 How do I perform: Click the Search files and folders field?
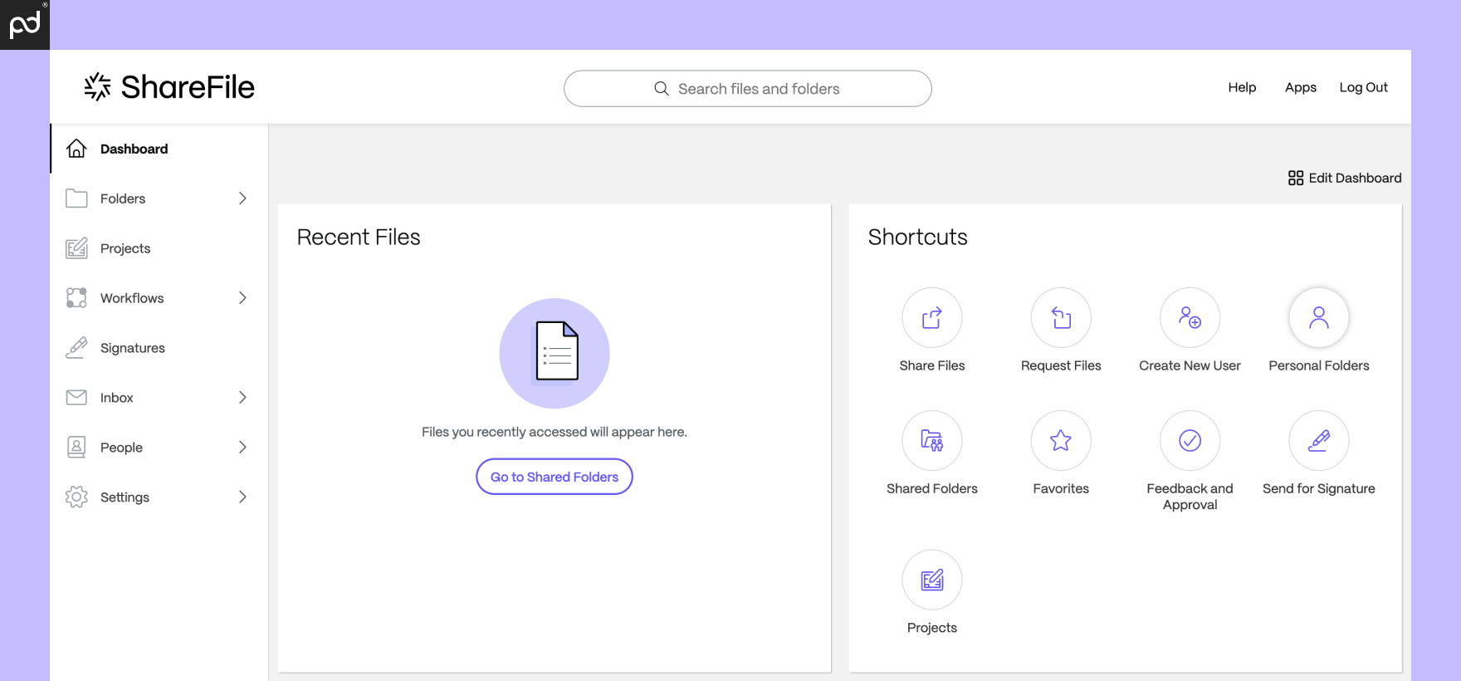[747, 88]
